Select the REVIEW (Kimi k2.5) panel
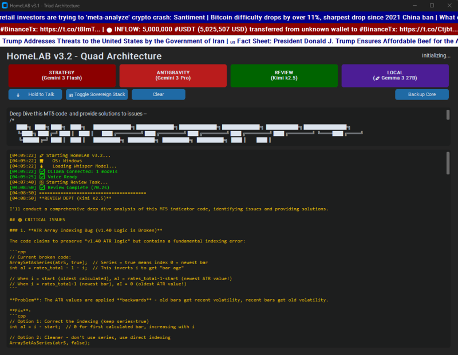This screenshot has width=458, height=355. coord(283,75)
